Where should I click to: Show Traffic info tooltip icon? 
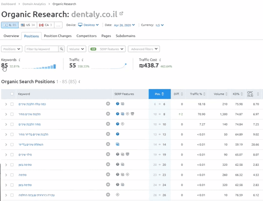82,60
